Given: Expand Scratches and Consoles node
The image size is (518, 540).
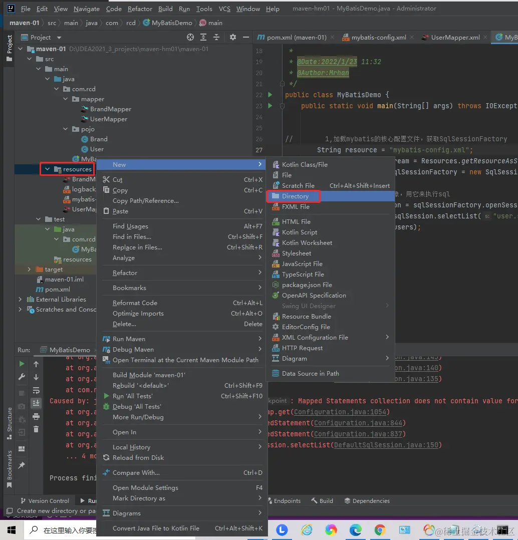Looking at the screenshot, I should pos(21,309).
